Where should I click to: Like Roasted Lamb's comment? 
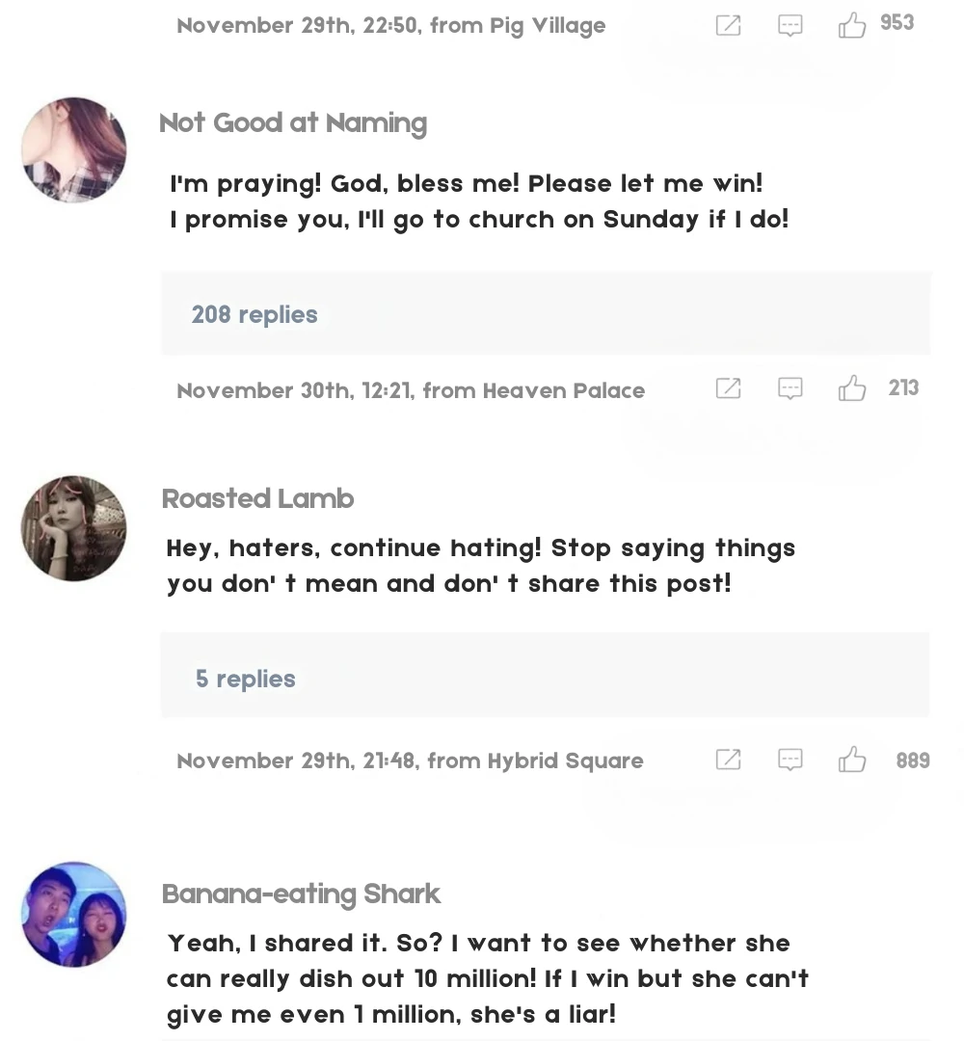coord(852,760)
